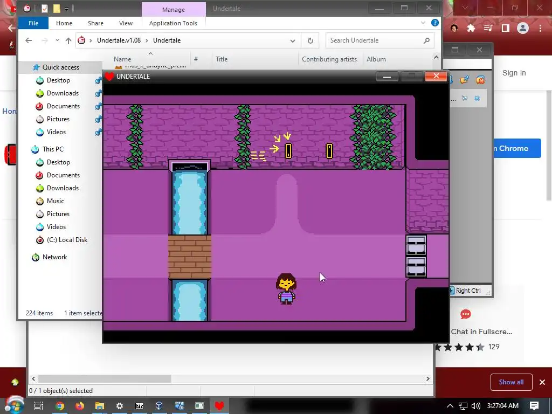This screenshot has width=552, height=414.
Task: Open Windows Start button
Action: click(x=14, y=405)
